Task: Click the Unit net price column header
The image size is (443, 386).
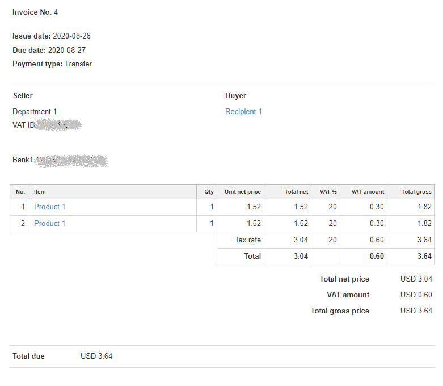Action: coord(243,192)
